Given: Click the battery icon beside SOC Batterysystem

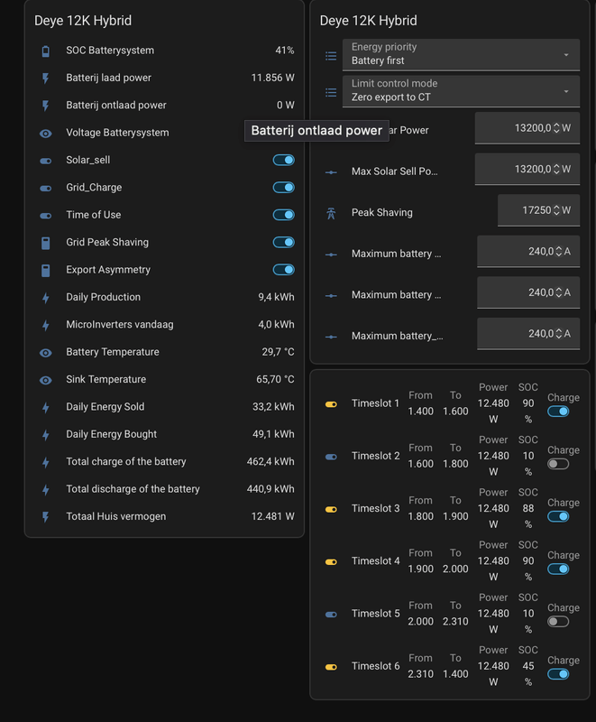Looking at the screenshot, I should tap(45, 51).
